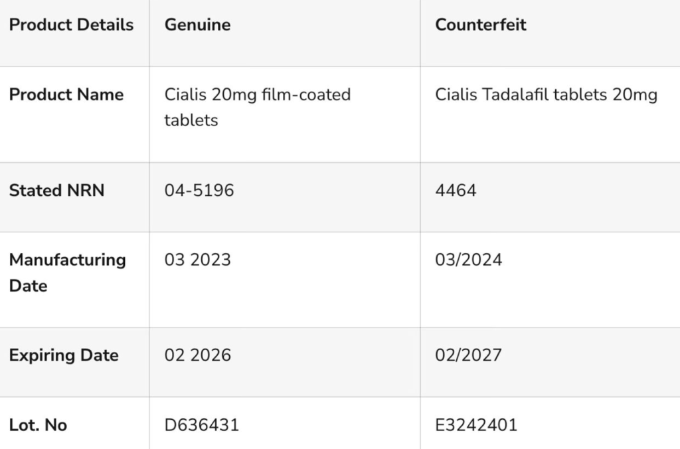
Task: Select counterfeit expiry value '02/2027'
Action: (x=468, y=355)
